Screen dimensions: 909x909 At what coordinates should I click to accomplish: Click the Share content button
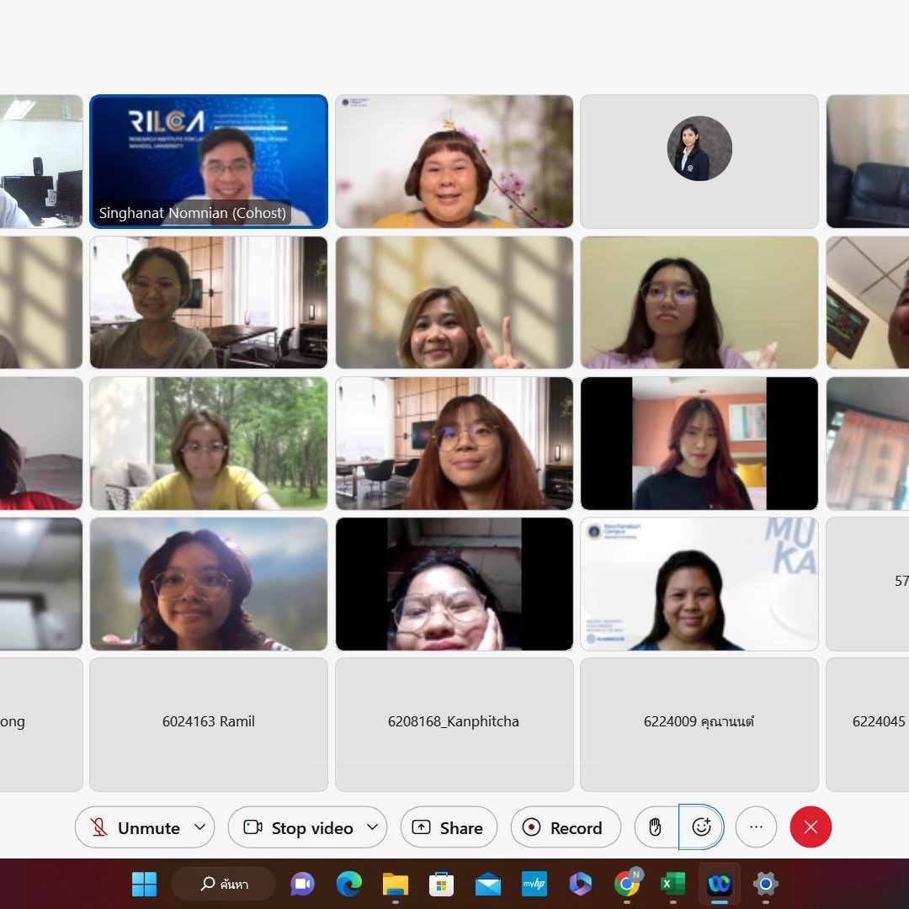448,828
